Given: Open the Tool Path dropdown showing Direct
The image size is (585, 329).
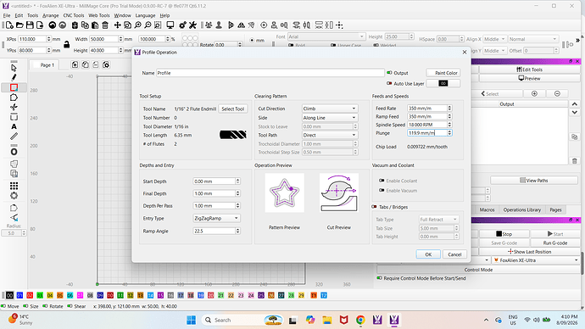Looking at the screenshot, I should coord(330,135).
